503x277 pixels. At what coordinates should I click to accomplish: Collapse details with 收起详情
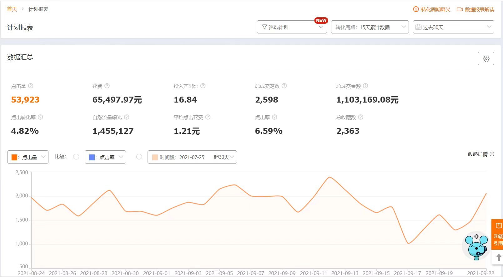click(x=481, y=154)
